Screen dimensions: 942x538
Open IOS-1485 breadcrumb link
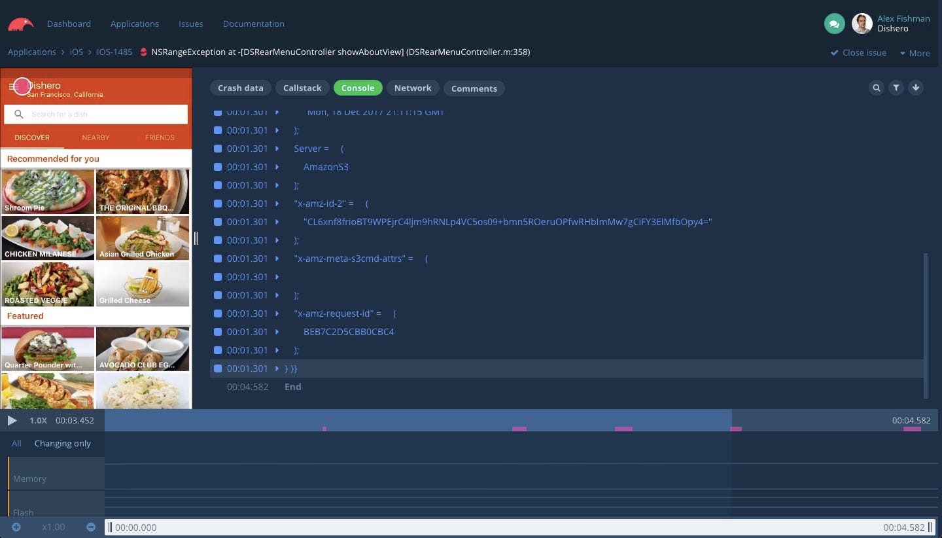click(x=114, y=52)
